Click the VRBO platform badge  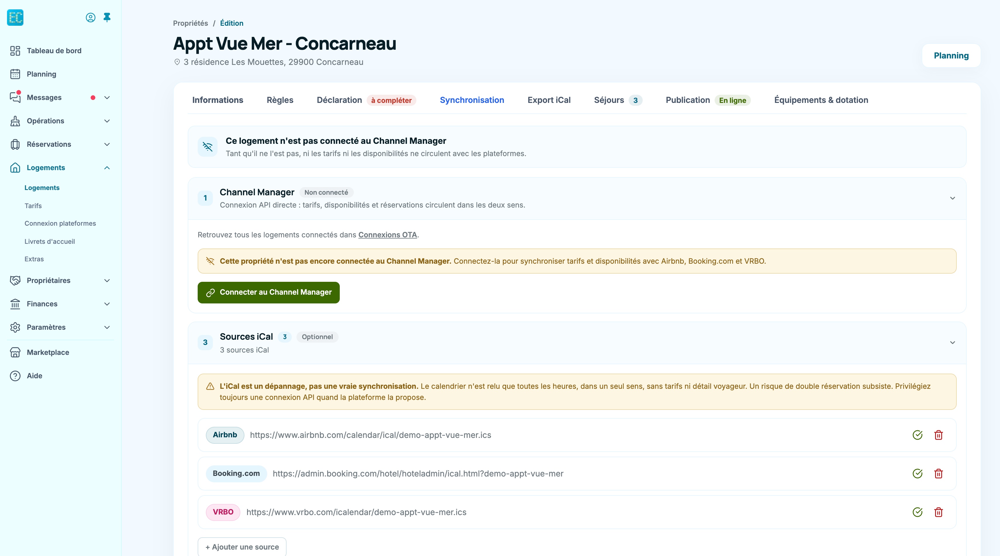click(223, 512)
